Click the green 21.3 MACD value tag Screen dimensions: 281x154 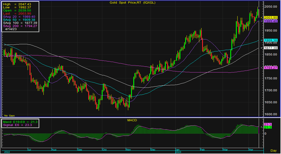click(268, 127)
